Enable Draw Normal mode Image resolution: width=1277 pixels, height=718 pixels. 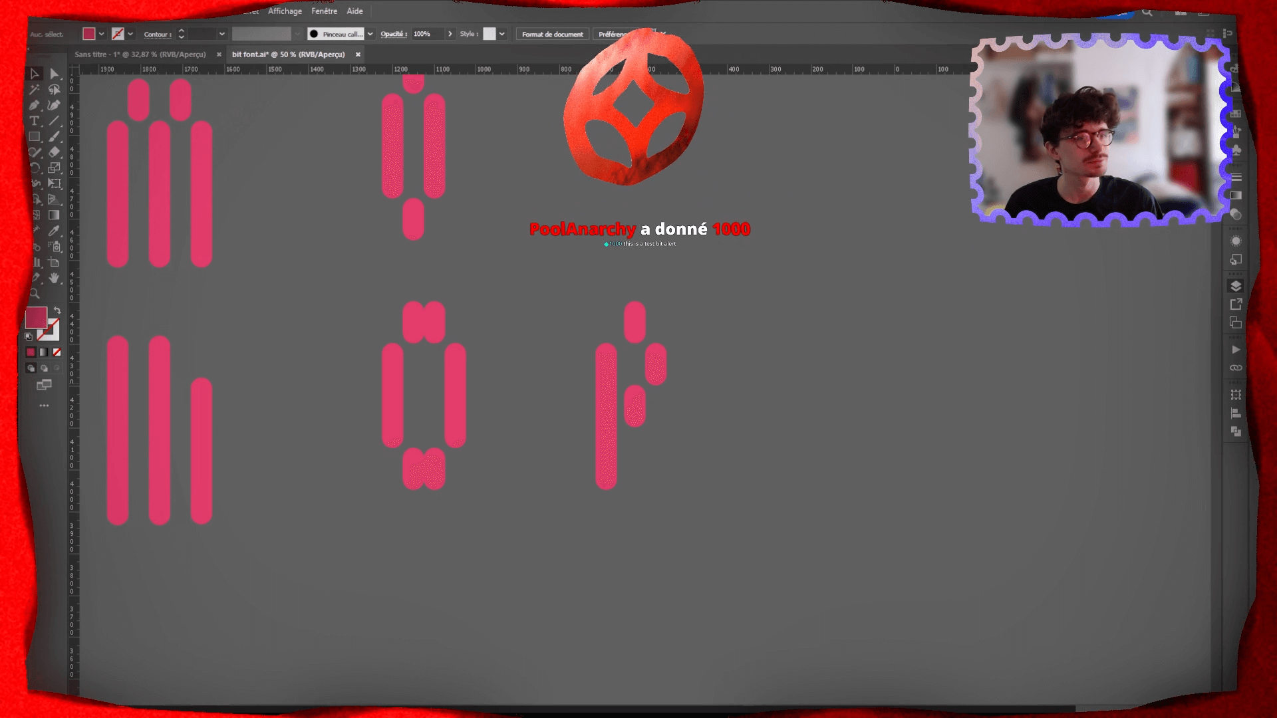click(31, 368)
